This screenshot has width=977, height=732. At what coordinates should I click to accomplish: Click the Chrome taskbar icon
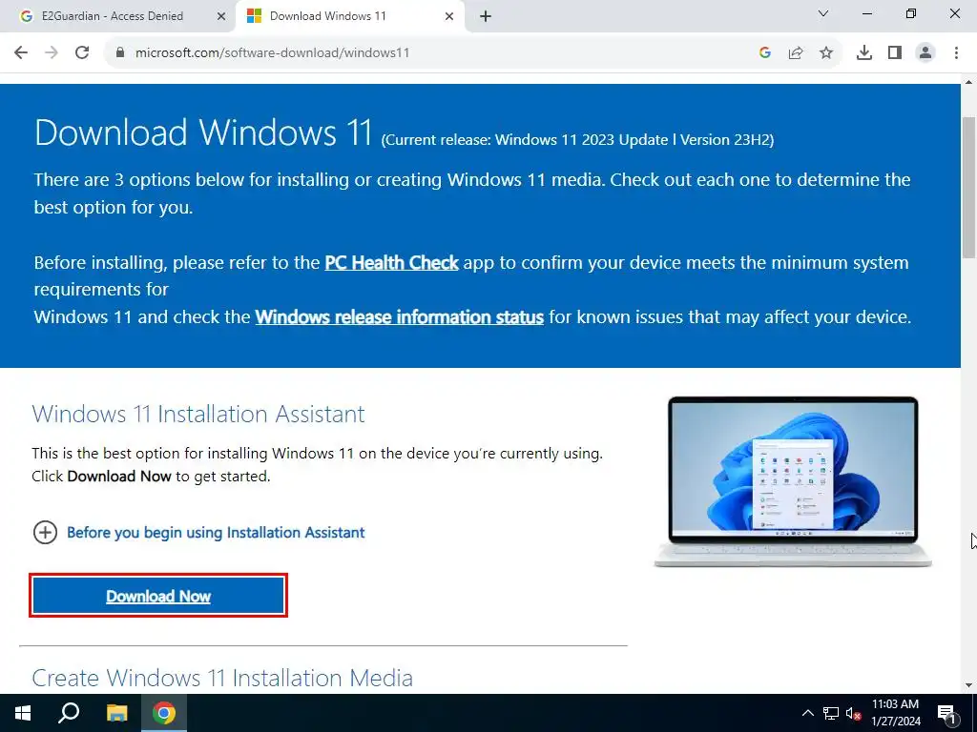[x=164, y=713]
